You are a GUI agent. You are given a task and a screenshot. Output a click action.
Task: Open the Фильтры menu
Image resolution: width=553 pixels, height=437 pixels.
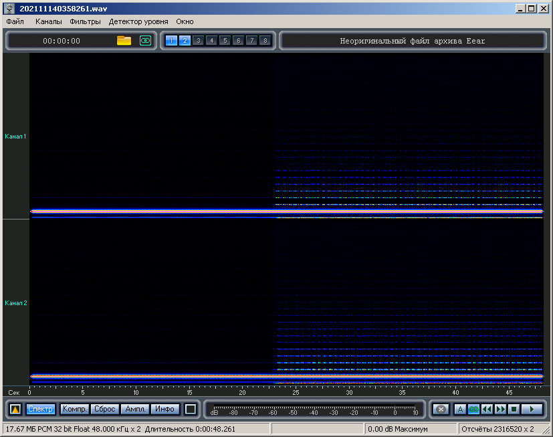85,21
